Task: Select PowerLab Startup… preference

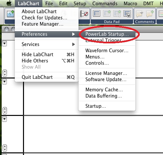Action: click(107, 34)
